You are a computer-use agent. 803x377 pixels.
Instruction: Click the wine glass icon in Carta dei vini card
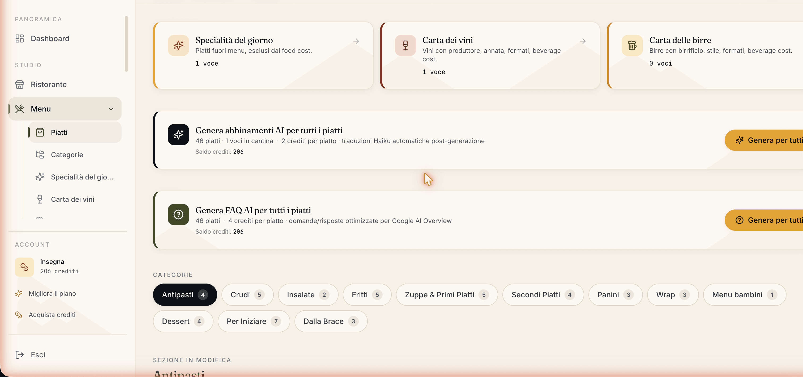tap(405, 45)
